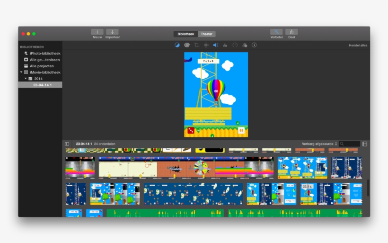Open the stabilization camera tool
This screenshot has height=243, width=388.
[x=206, y=45]
